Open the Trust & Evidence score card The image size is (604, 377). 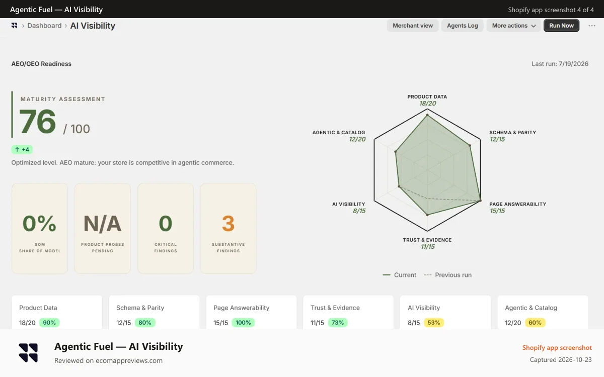[x=348, y=313]
